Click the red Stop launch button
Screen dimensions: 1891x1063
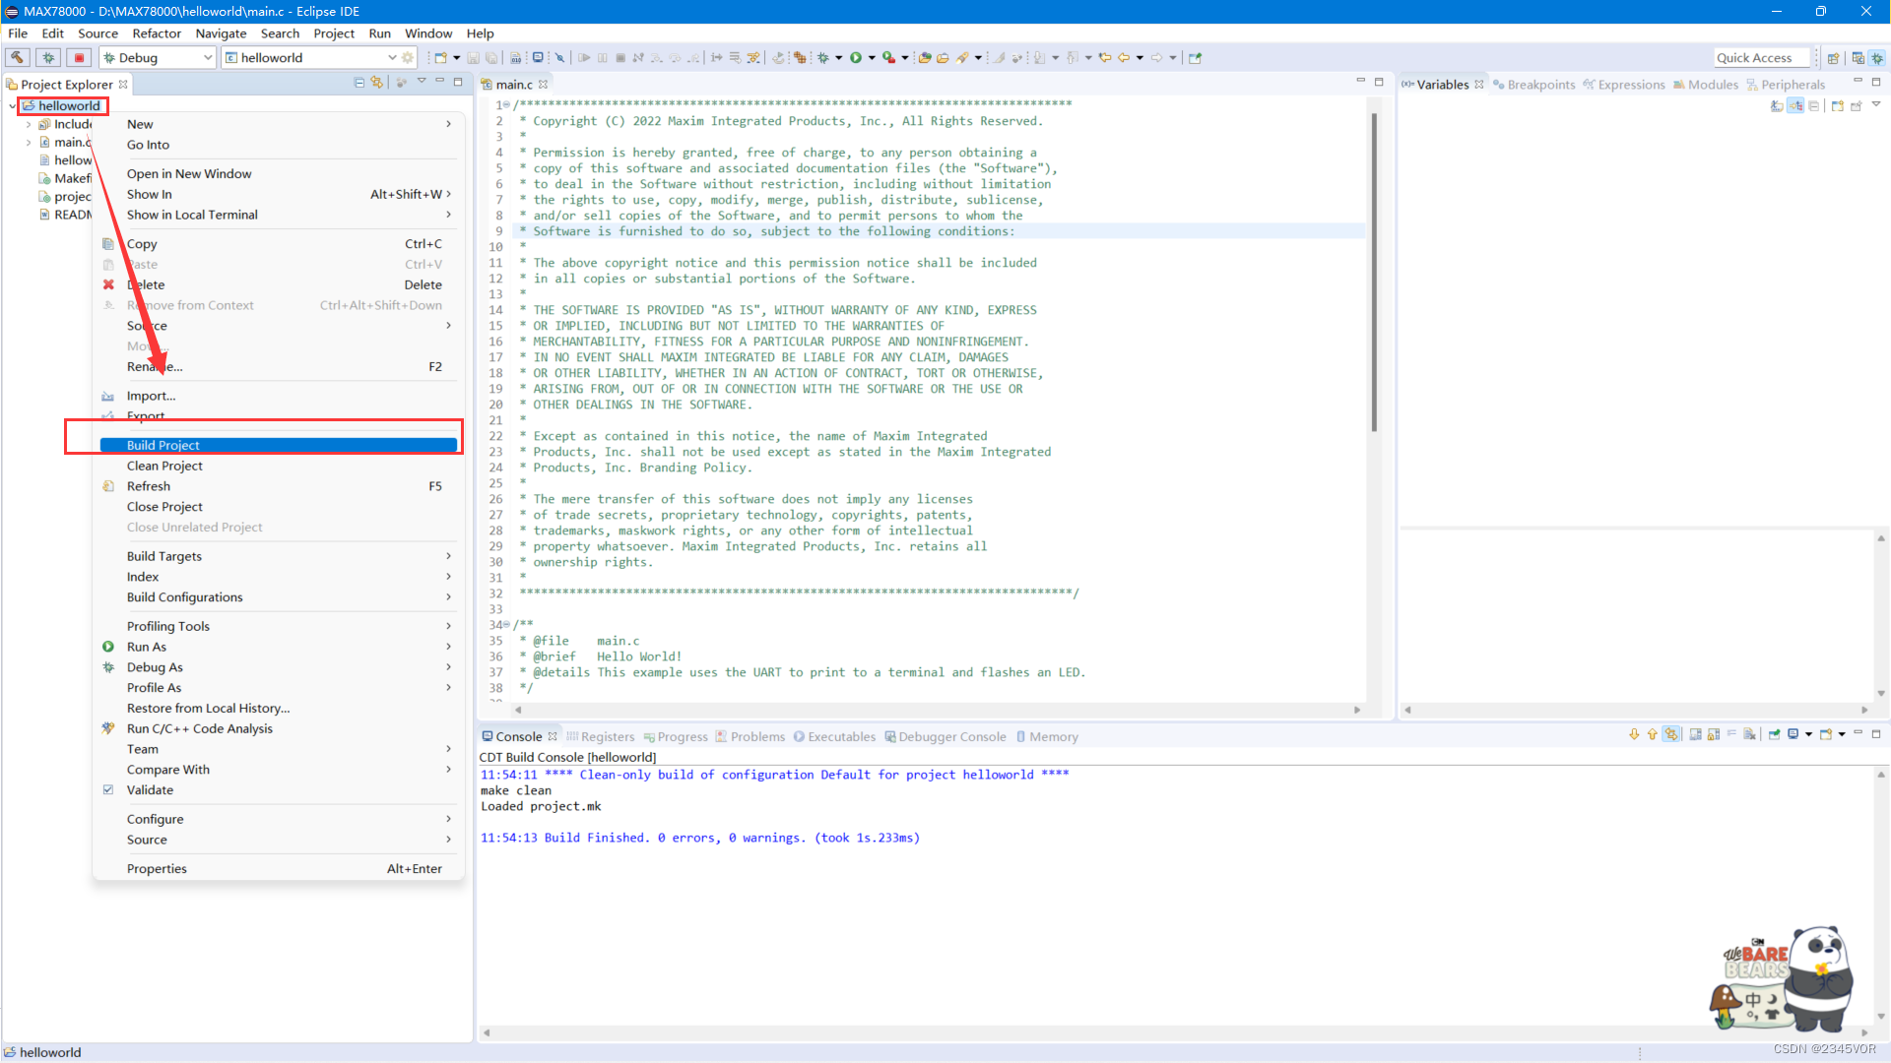(80, 58)
